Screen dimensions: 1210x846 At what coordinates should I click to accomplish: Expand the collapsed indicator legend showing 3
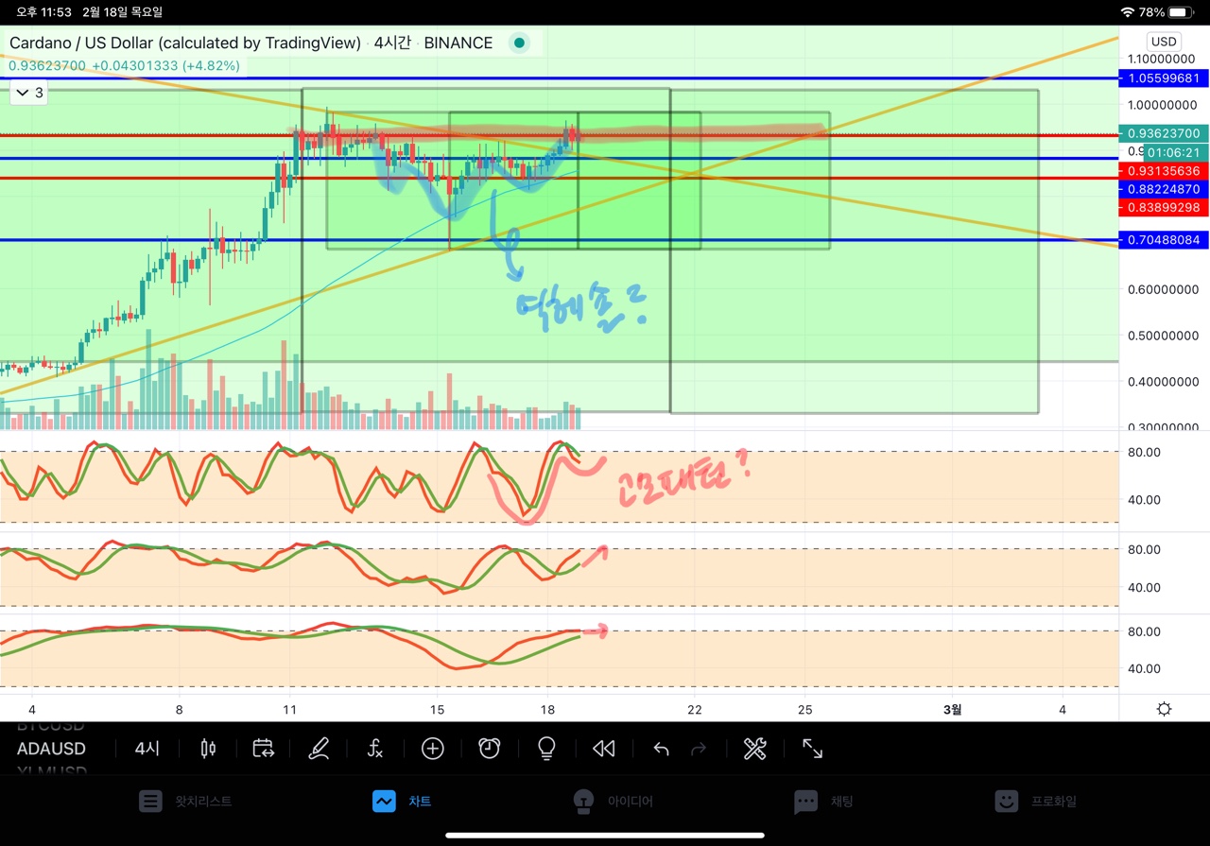click(27, 93)
